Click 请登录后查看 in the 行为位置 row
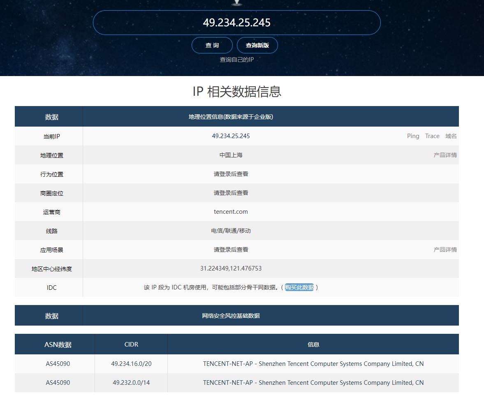This screenshot has width=484, height=400. (231, 174)
